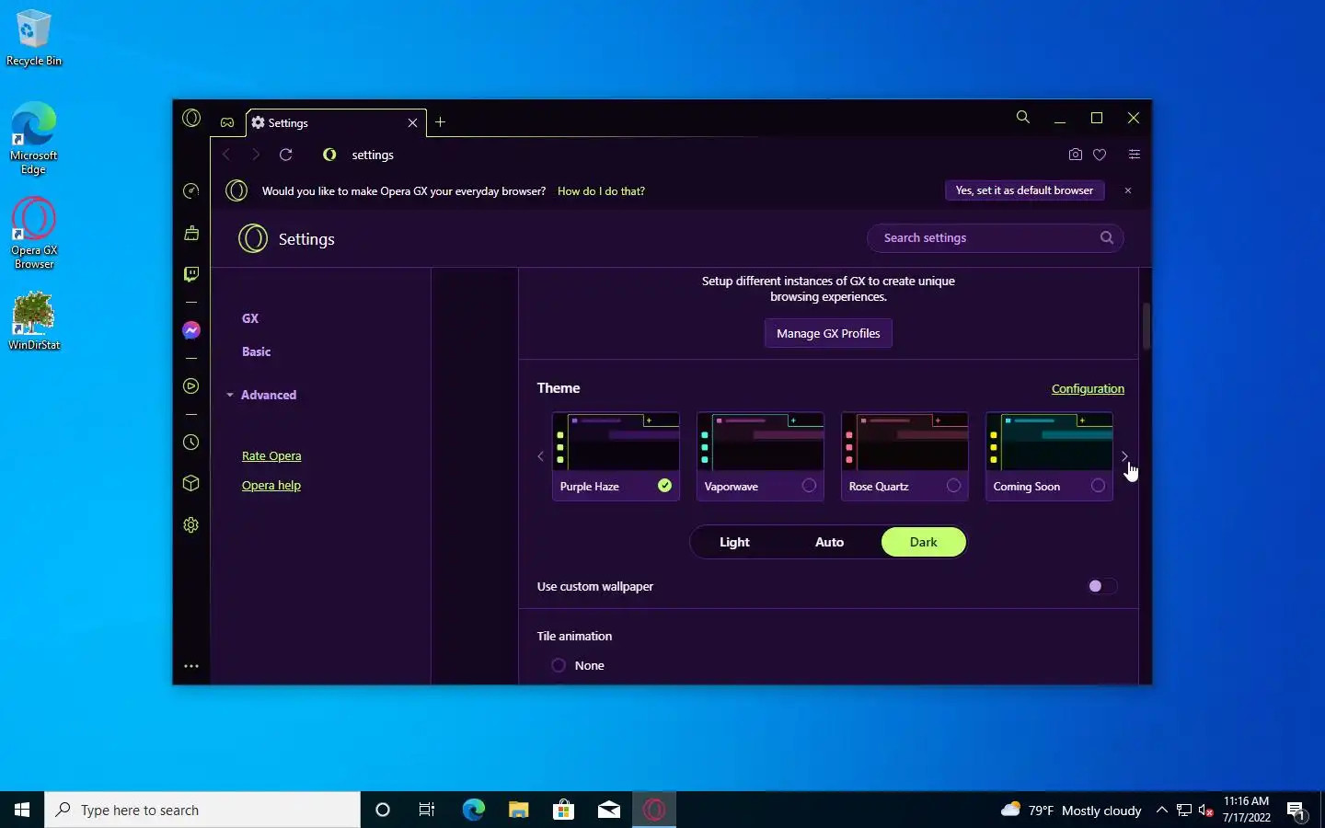1325x828 pixels.
Task: Click the search icon in Search settings box
Action: click(x=1107, y=237)
